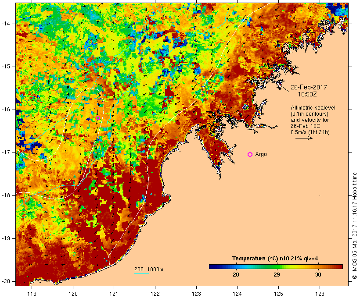Image resolution: width=360 pixels, height=298 pixels.
Task: Click the -20 latitude axis label
Action: pos(6,281)
